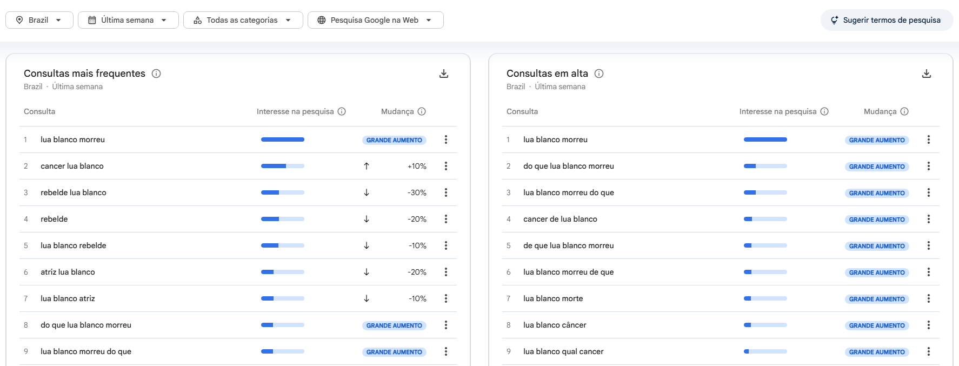Open 'rebelde lua blanco' query
Screen dimensions: 959x366
74,192
